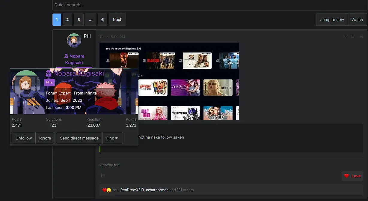The height and width of the screenshot is (201, 368).
Task: Click the report flag icon below post
Action: [103, 175]
